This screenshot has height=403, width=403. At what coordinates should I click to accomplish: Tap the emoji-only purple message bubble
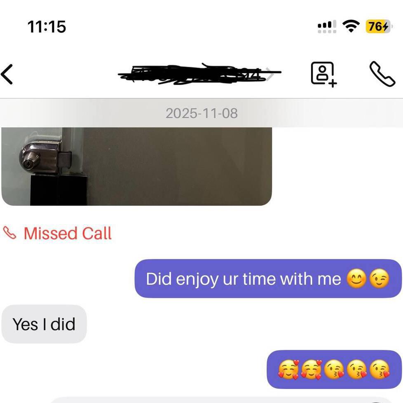[x=334, y=369]
